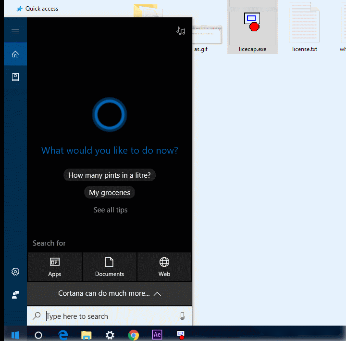Open the Cortana Notebook icon

15,77
